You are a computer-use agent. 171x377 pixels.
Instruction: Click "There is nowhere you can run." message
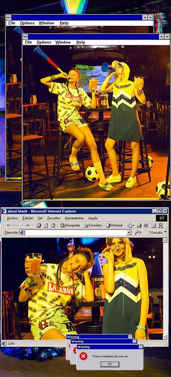point(110,356)
